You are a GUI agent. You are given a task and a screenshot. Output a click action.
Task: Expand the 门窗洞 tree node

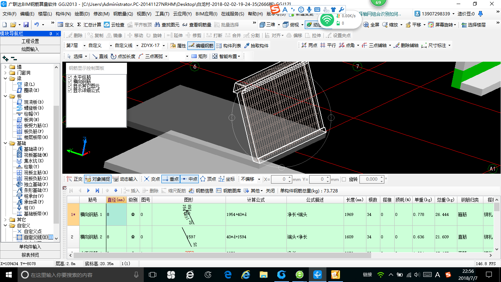pyautogui.click(x=6, y=73)
